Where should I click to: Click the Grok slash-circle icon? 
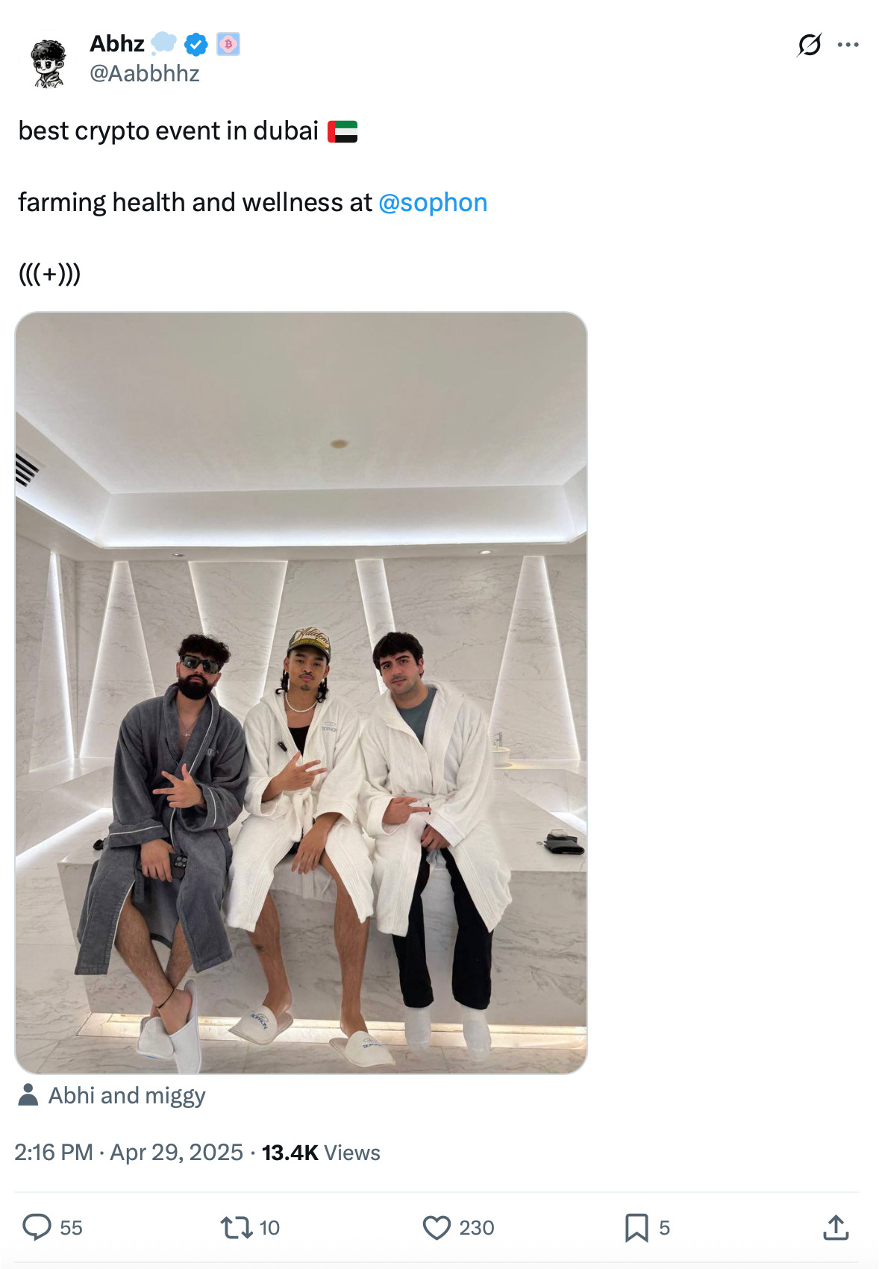(x=810, y=45)
